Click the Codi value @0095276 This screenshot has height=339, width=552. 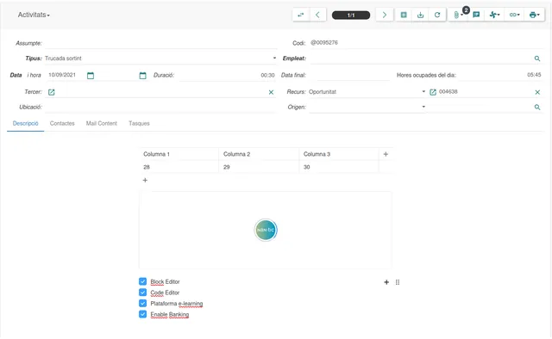(x=324, y=42)
